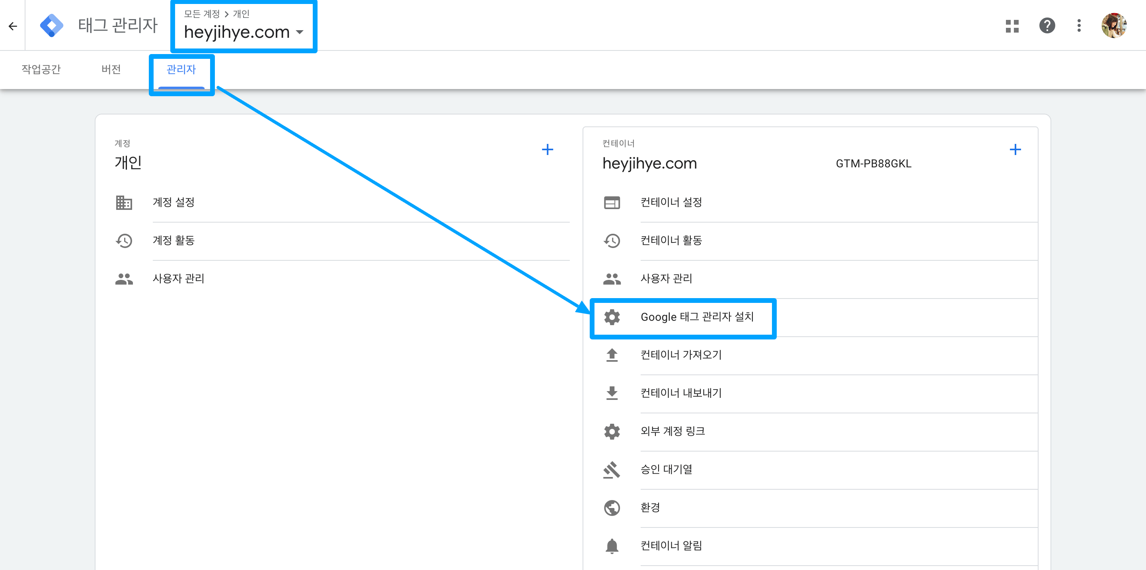Click the 환경 globe icon
The width and height of the screenshot is (1146, 570).
tap(612, 508)
